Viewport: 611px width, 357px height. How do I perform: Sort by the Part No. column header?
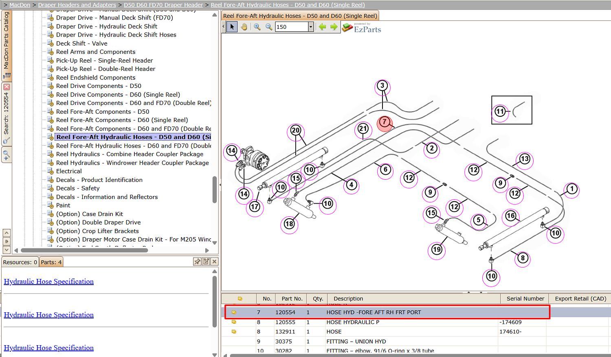coord(292,298)
